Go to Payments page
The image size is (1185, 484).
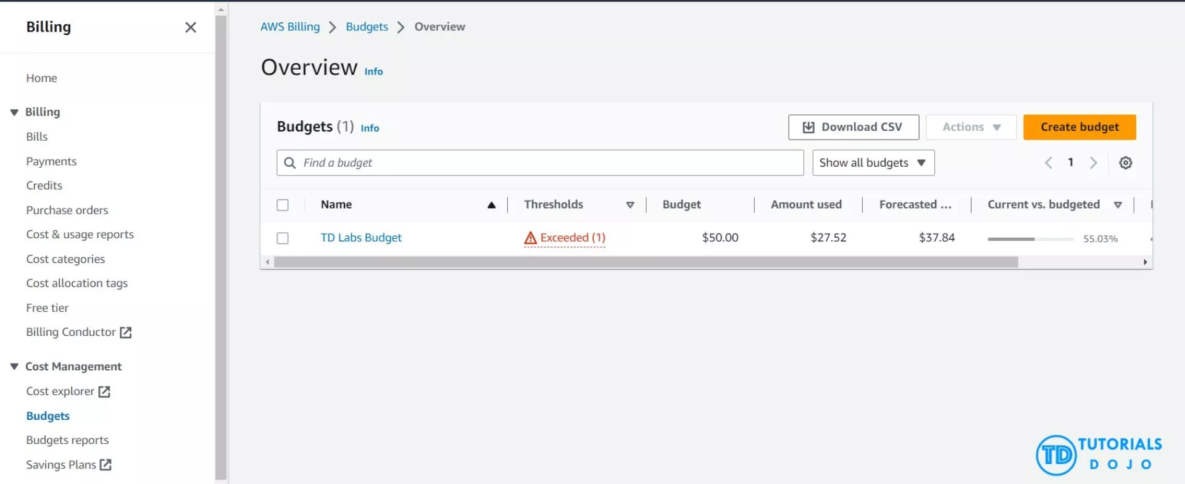pyautogui.click(x=51, y=162)
